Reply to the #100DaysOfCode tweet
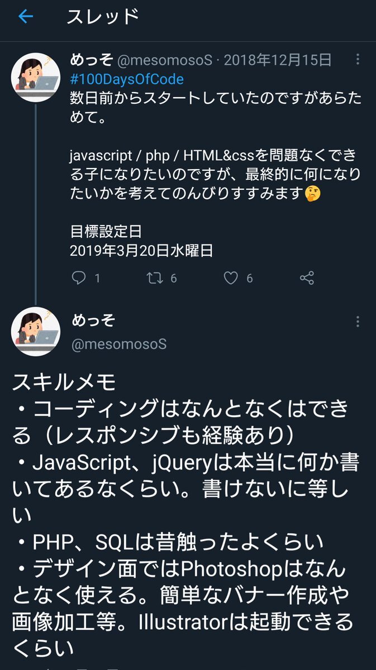376x670 pixels. [79, 278]
